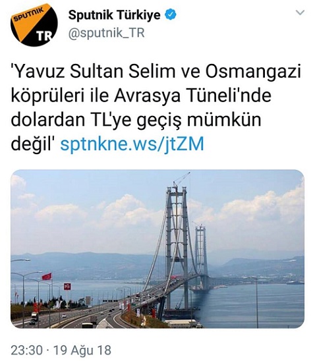
Task: Click the red square road sign in the photo
Action: click(67, 287)
